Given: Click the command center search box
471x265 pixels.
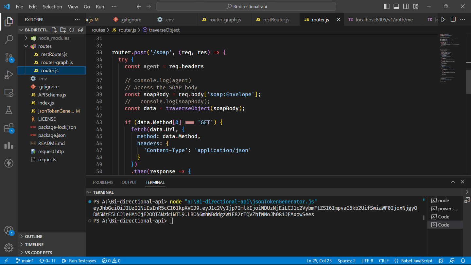Looking at the screenshot, I should coord(246,7).
